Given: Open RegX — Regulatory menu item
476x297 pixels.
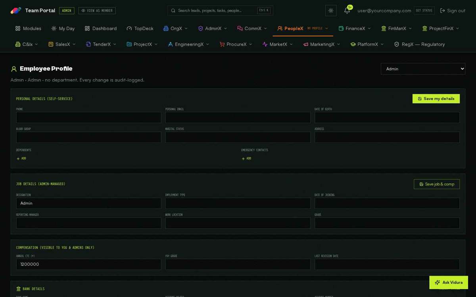Looking at the screenshot, I should [x=419, y=44].
